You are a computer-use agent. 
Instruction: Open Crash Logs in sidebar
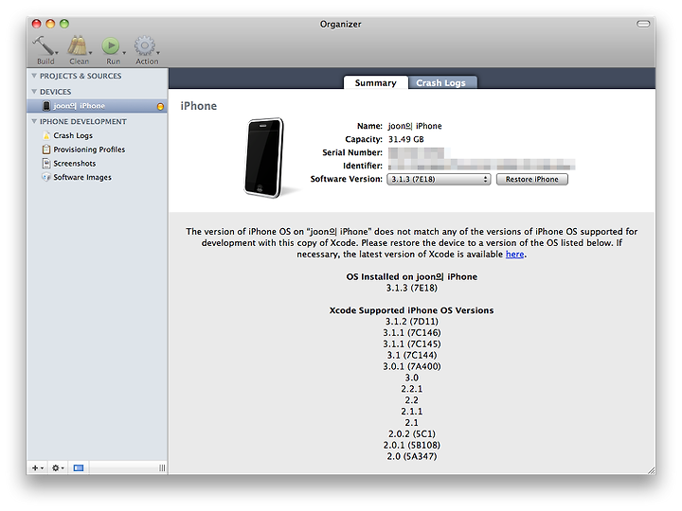pyautogui.click(x=73, y=135)
